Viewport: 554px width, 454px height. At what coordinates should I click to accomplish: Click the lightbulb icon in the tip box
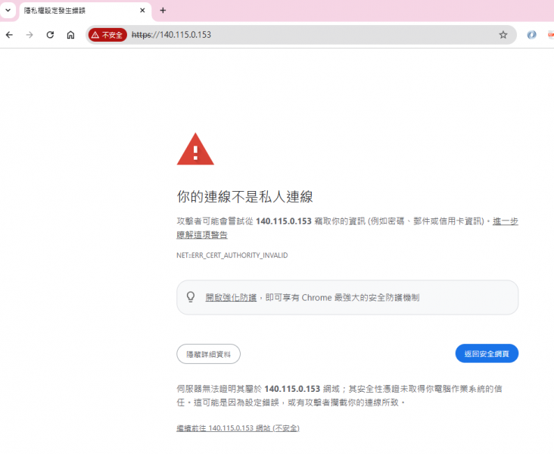(191, 297)
